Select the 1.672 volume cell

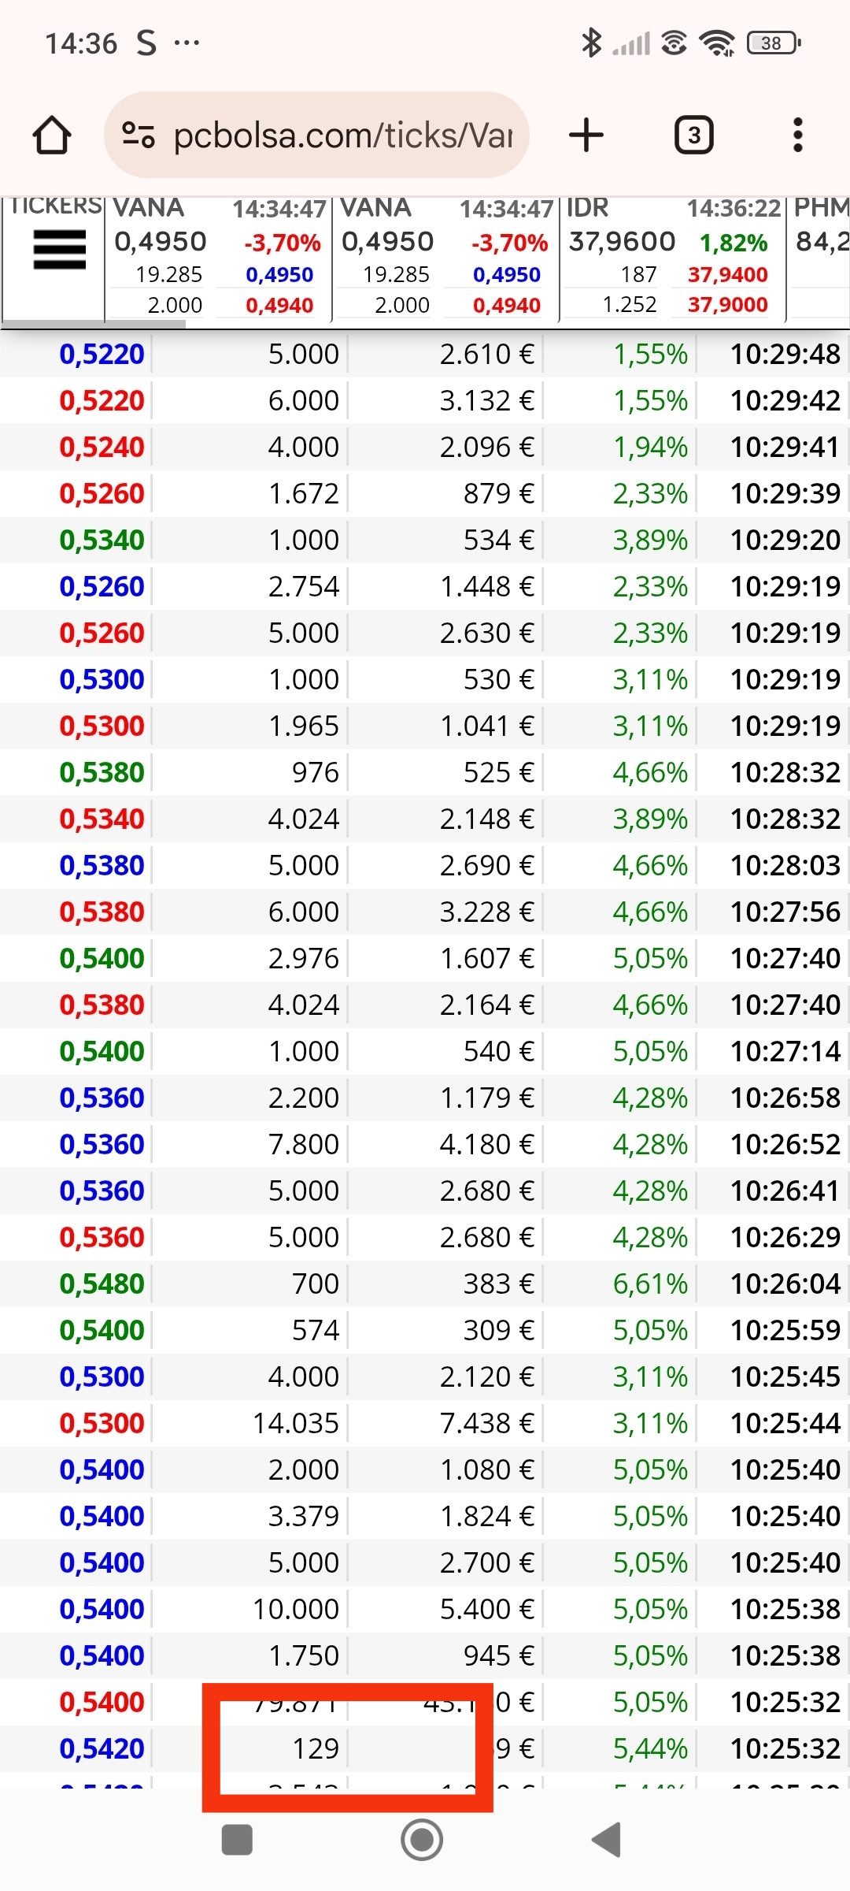[303, 494]
